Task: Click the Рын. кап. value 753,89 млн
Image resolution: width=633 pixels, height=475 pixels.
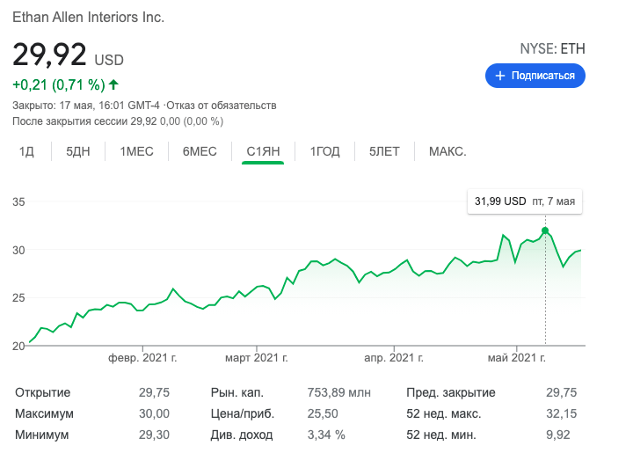Action: tap(338, 392)
